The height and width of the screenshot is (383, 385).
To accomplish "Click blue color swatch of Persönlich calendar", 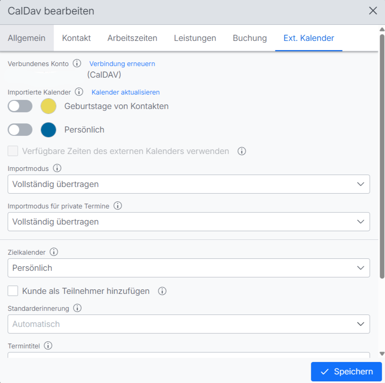I will [x=48, y=130].
